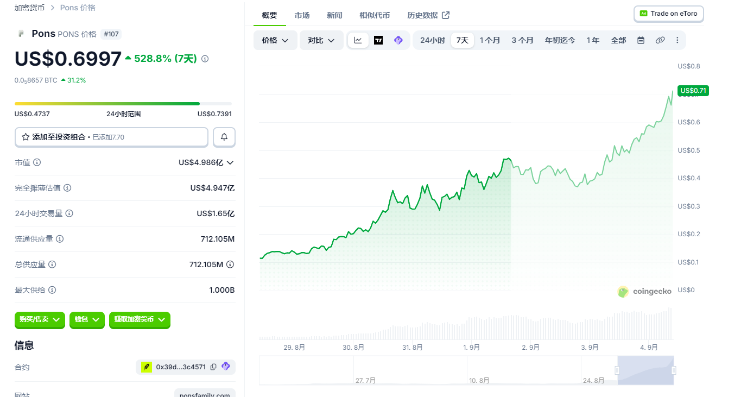
Task: Select the 年初迄今 time range
Action: click(560, 40)
